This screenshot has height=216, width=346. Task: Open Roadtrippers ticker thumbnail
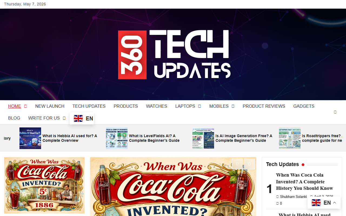pyautogui.click(x=290, y=138)
